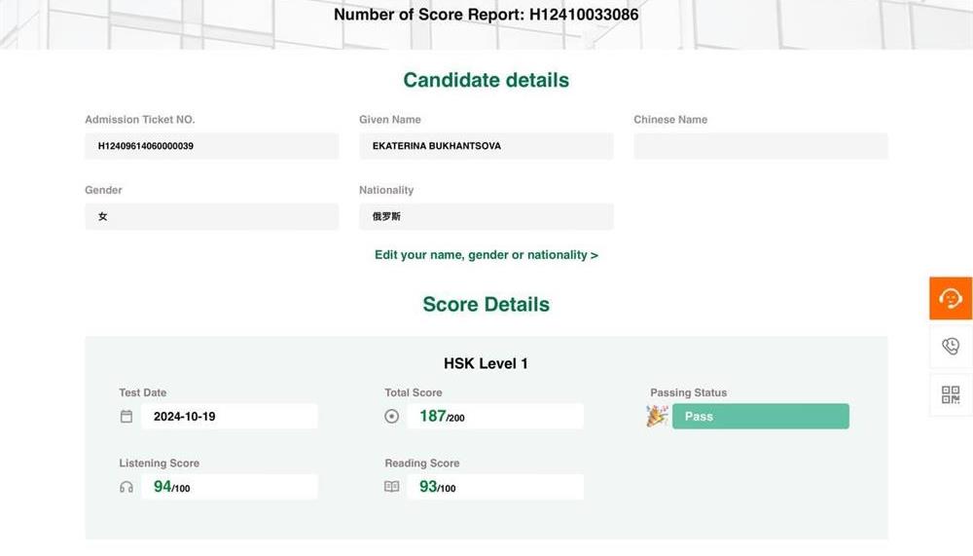Image resolution: width=973 pixels, height=556 pixels.
Task: Click the Score Details heading
Action: pos(486,304)
